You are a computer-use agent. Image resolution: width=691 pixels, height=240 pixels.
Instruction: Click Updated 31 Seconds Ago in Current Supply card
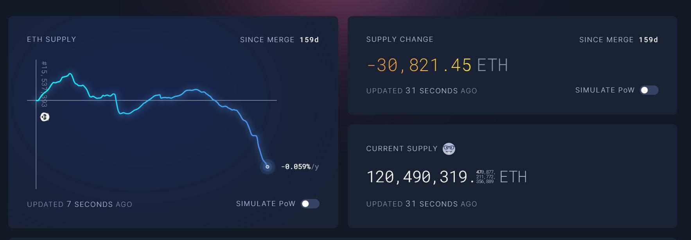422,204
